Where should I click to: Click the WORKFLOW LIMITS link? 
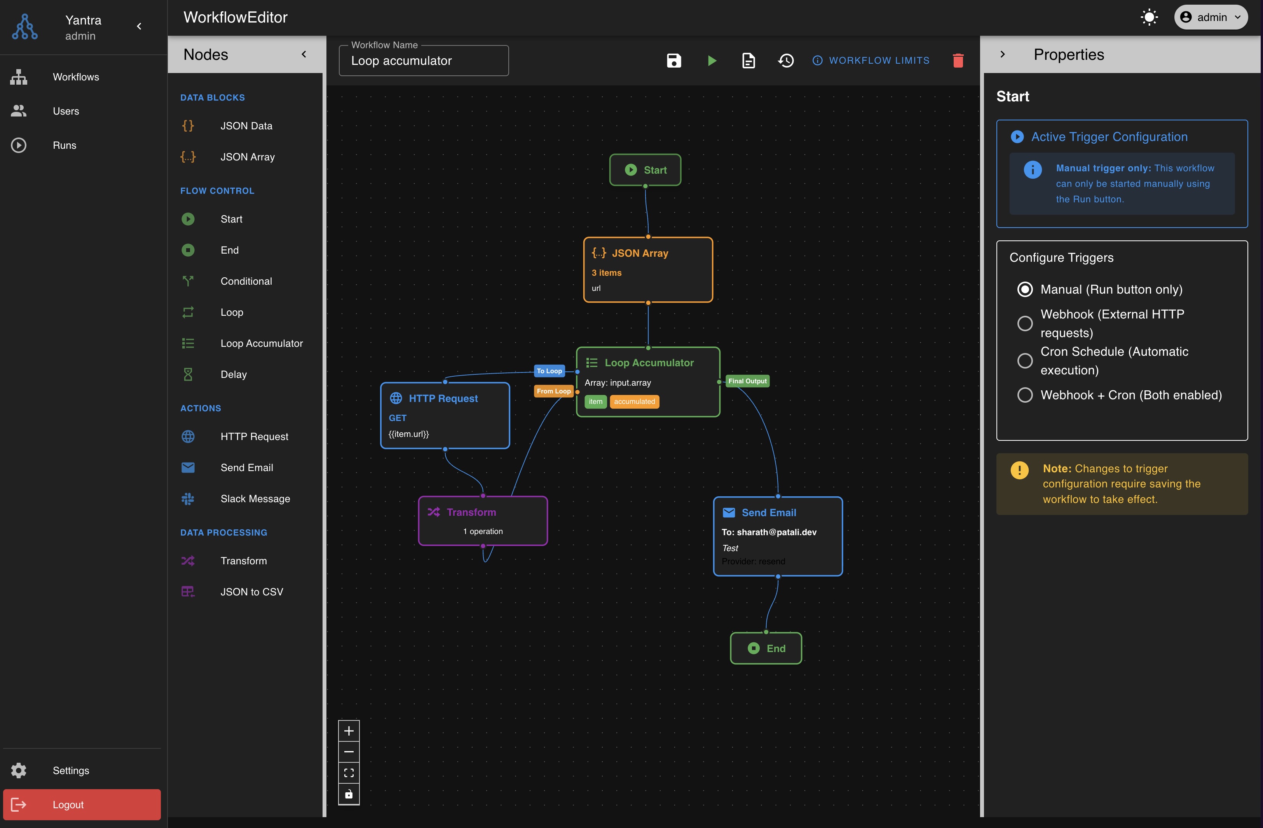point(871,60)
